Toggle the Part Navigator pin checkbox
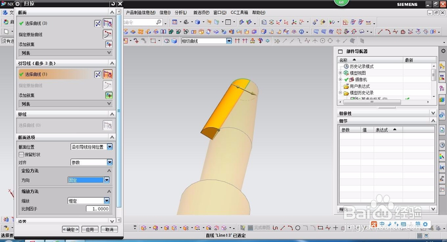Viewport: 447px width, 242px height. point(340,51)
